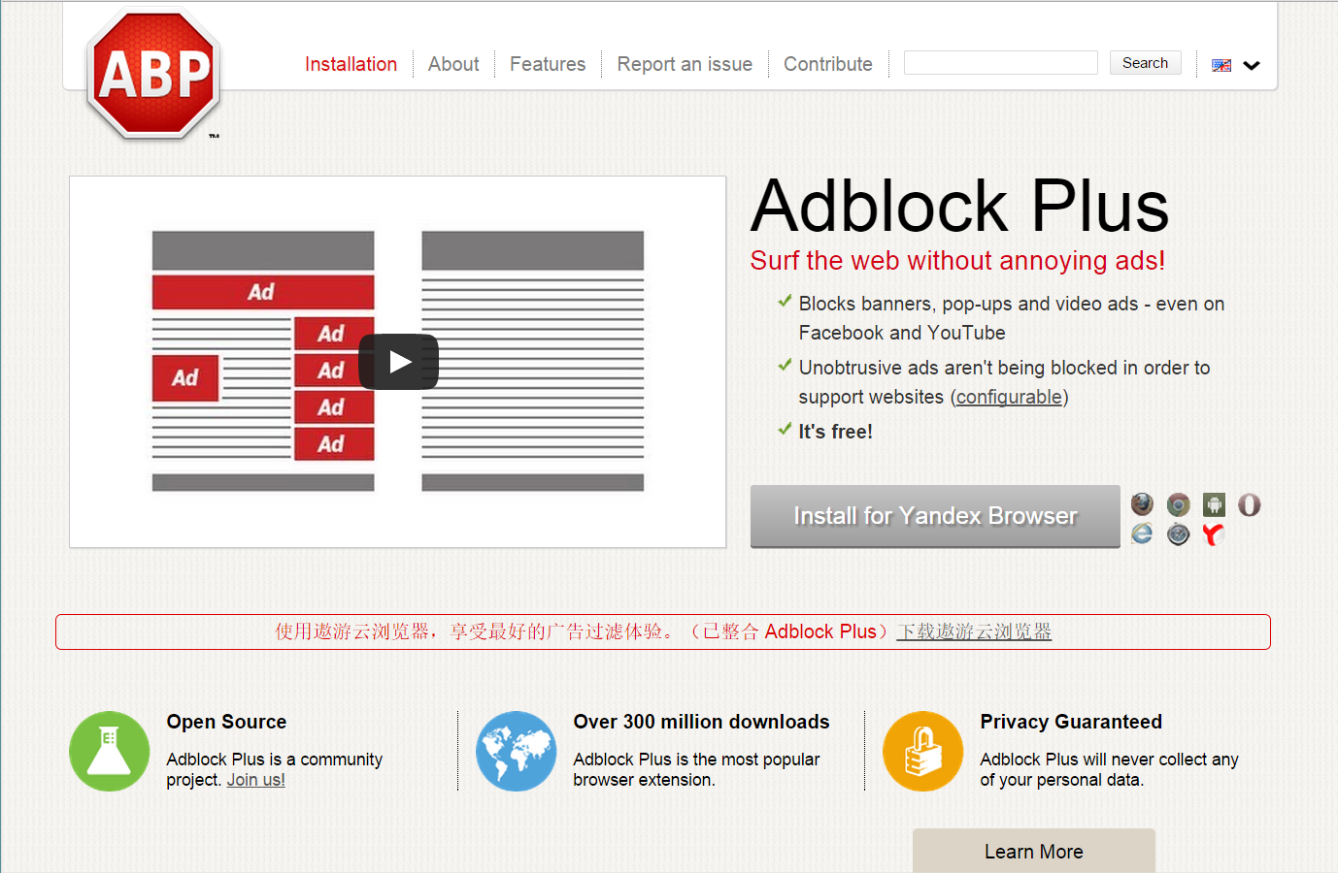Click Install for Yandex Browser button
1338x873 pixels.
pyautogui.click(x=935, y=516)
